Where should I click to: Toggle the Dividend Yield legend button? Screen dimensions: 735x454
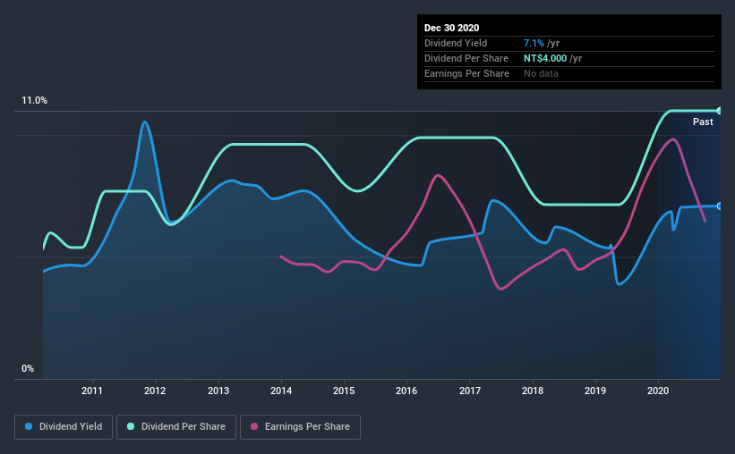pyautogui.click(x=64, y=427)
